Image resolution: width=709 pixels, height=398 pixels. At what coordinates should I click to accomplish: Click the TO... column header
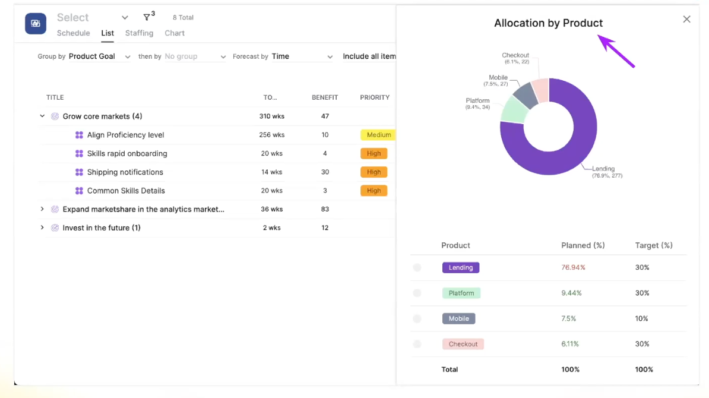click(x=270, y=97)
